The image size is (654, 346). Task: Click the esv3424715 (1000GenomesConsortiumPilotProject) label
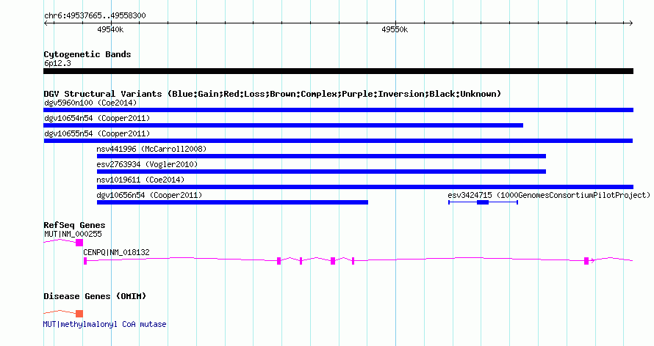pos(549,195)
